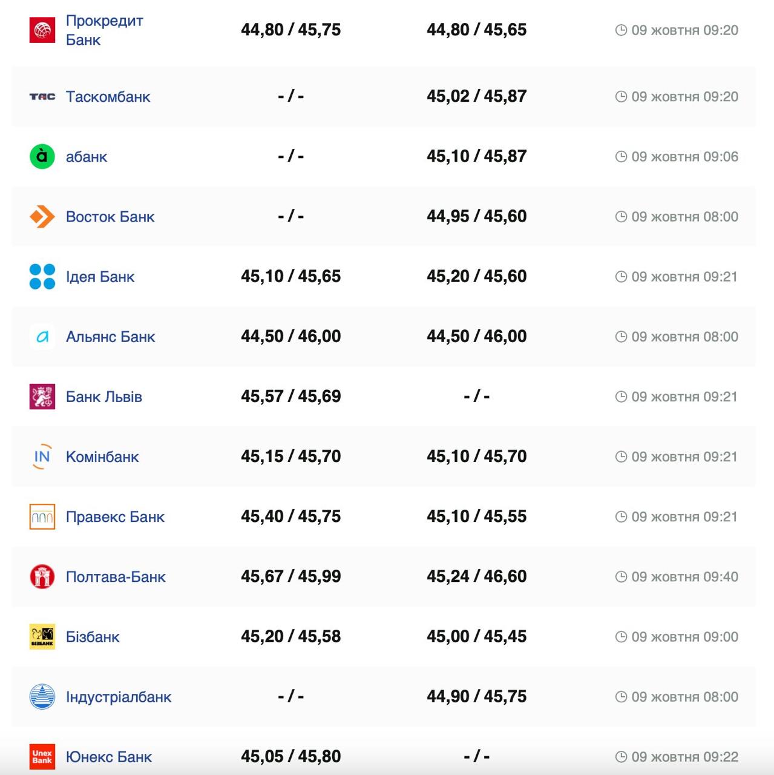Click the Ідея Банк four-dots logo
774x775 pixels.
pos(42,277)
